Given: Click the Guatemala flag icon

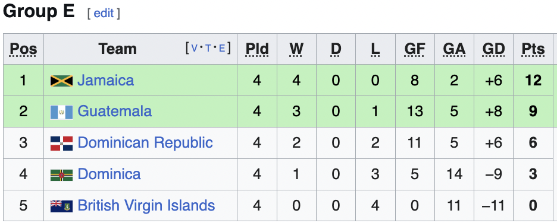Looking at the screenshot, I should pyautogui.click(x=61, y=112).
